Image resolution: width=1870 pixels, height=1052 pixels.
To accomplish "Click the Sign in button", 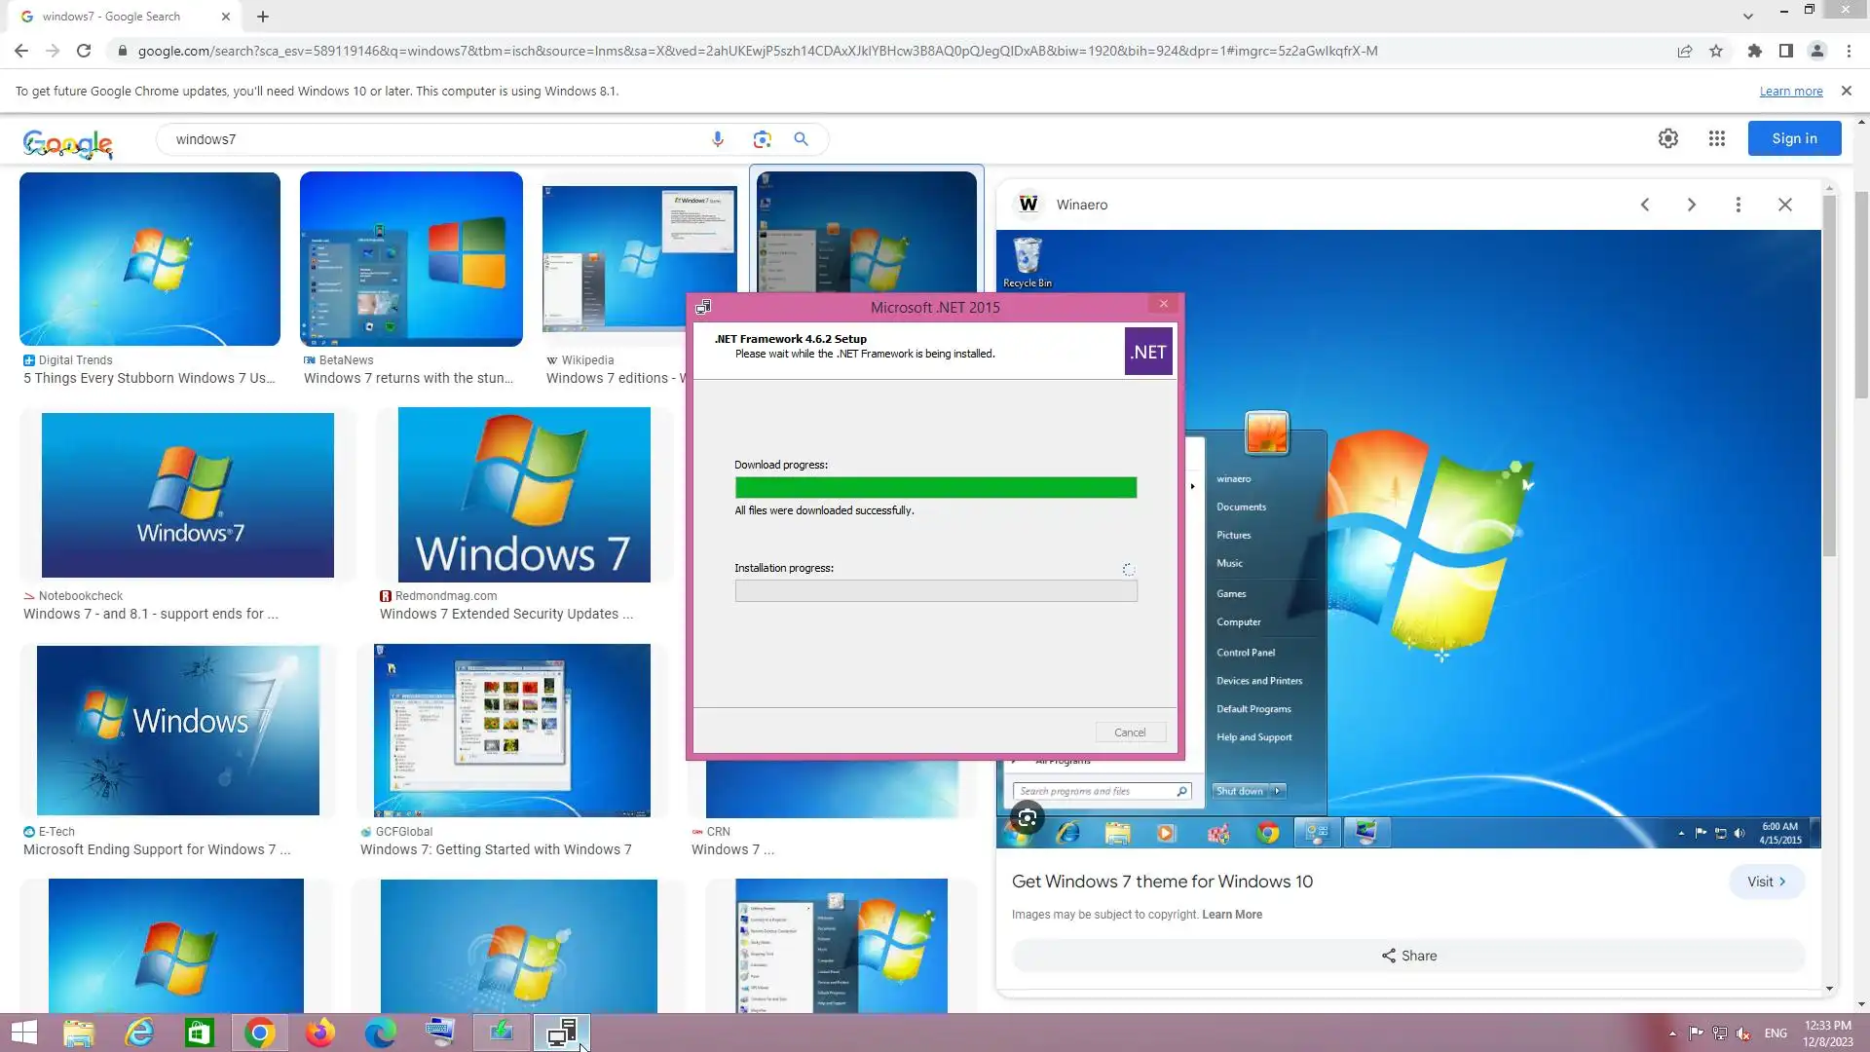I will [x=1794, y=138].
